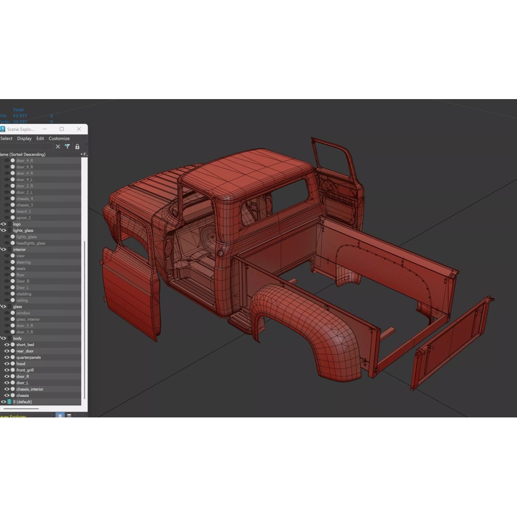Viewport: 517px width, 517px height.
Task: Open the Display menu
Action: 24,138
